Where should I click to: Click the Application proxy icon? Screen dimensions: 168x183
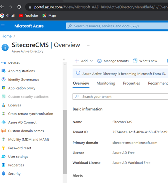(x=4, y=88)
